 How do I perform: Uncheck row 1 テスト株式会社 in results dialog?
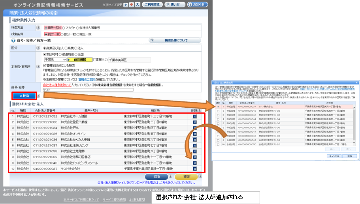click(x=218, y=107)
